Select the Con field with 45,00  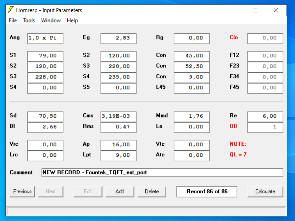point(192,56)
